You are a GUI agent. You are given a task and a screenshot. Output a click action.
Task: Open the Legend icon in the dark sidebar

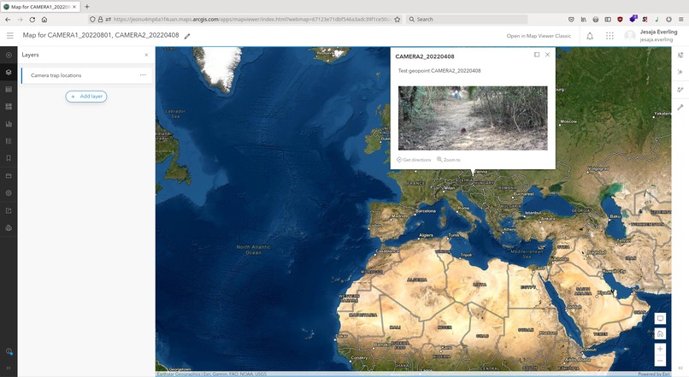(x=9, y=141)
